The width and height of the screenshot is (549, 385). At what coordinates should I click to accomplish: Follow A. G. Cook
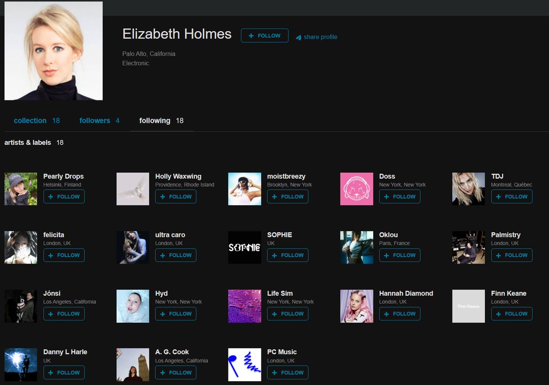coord(176,372)
